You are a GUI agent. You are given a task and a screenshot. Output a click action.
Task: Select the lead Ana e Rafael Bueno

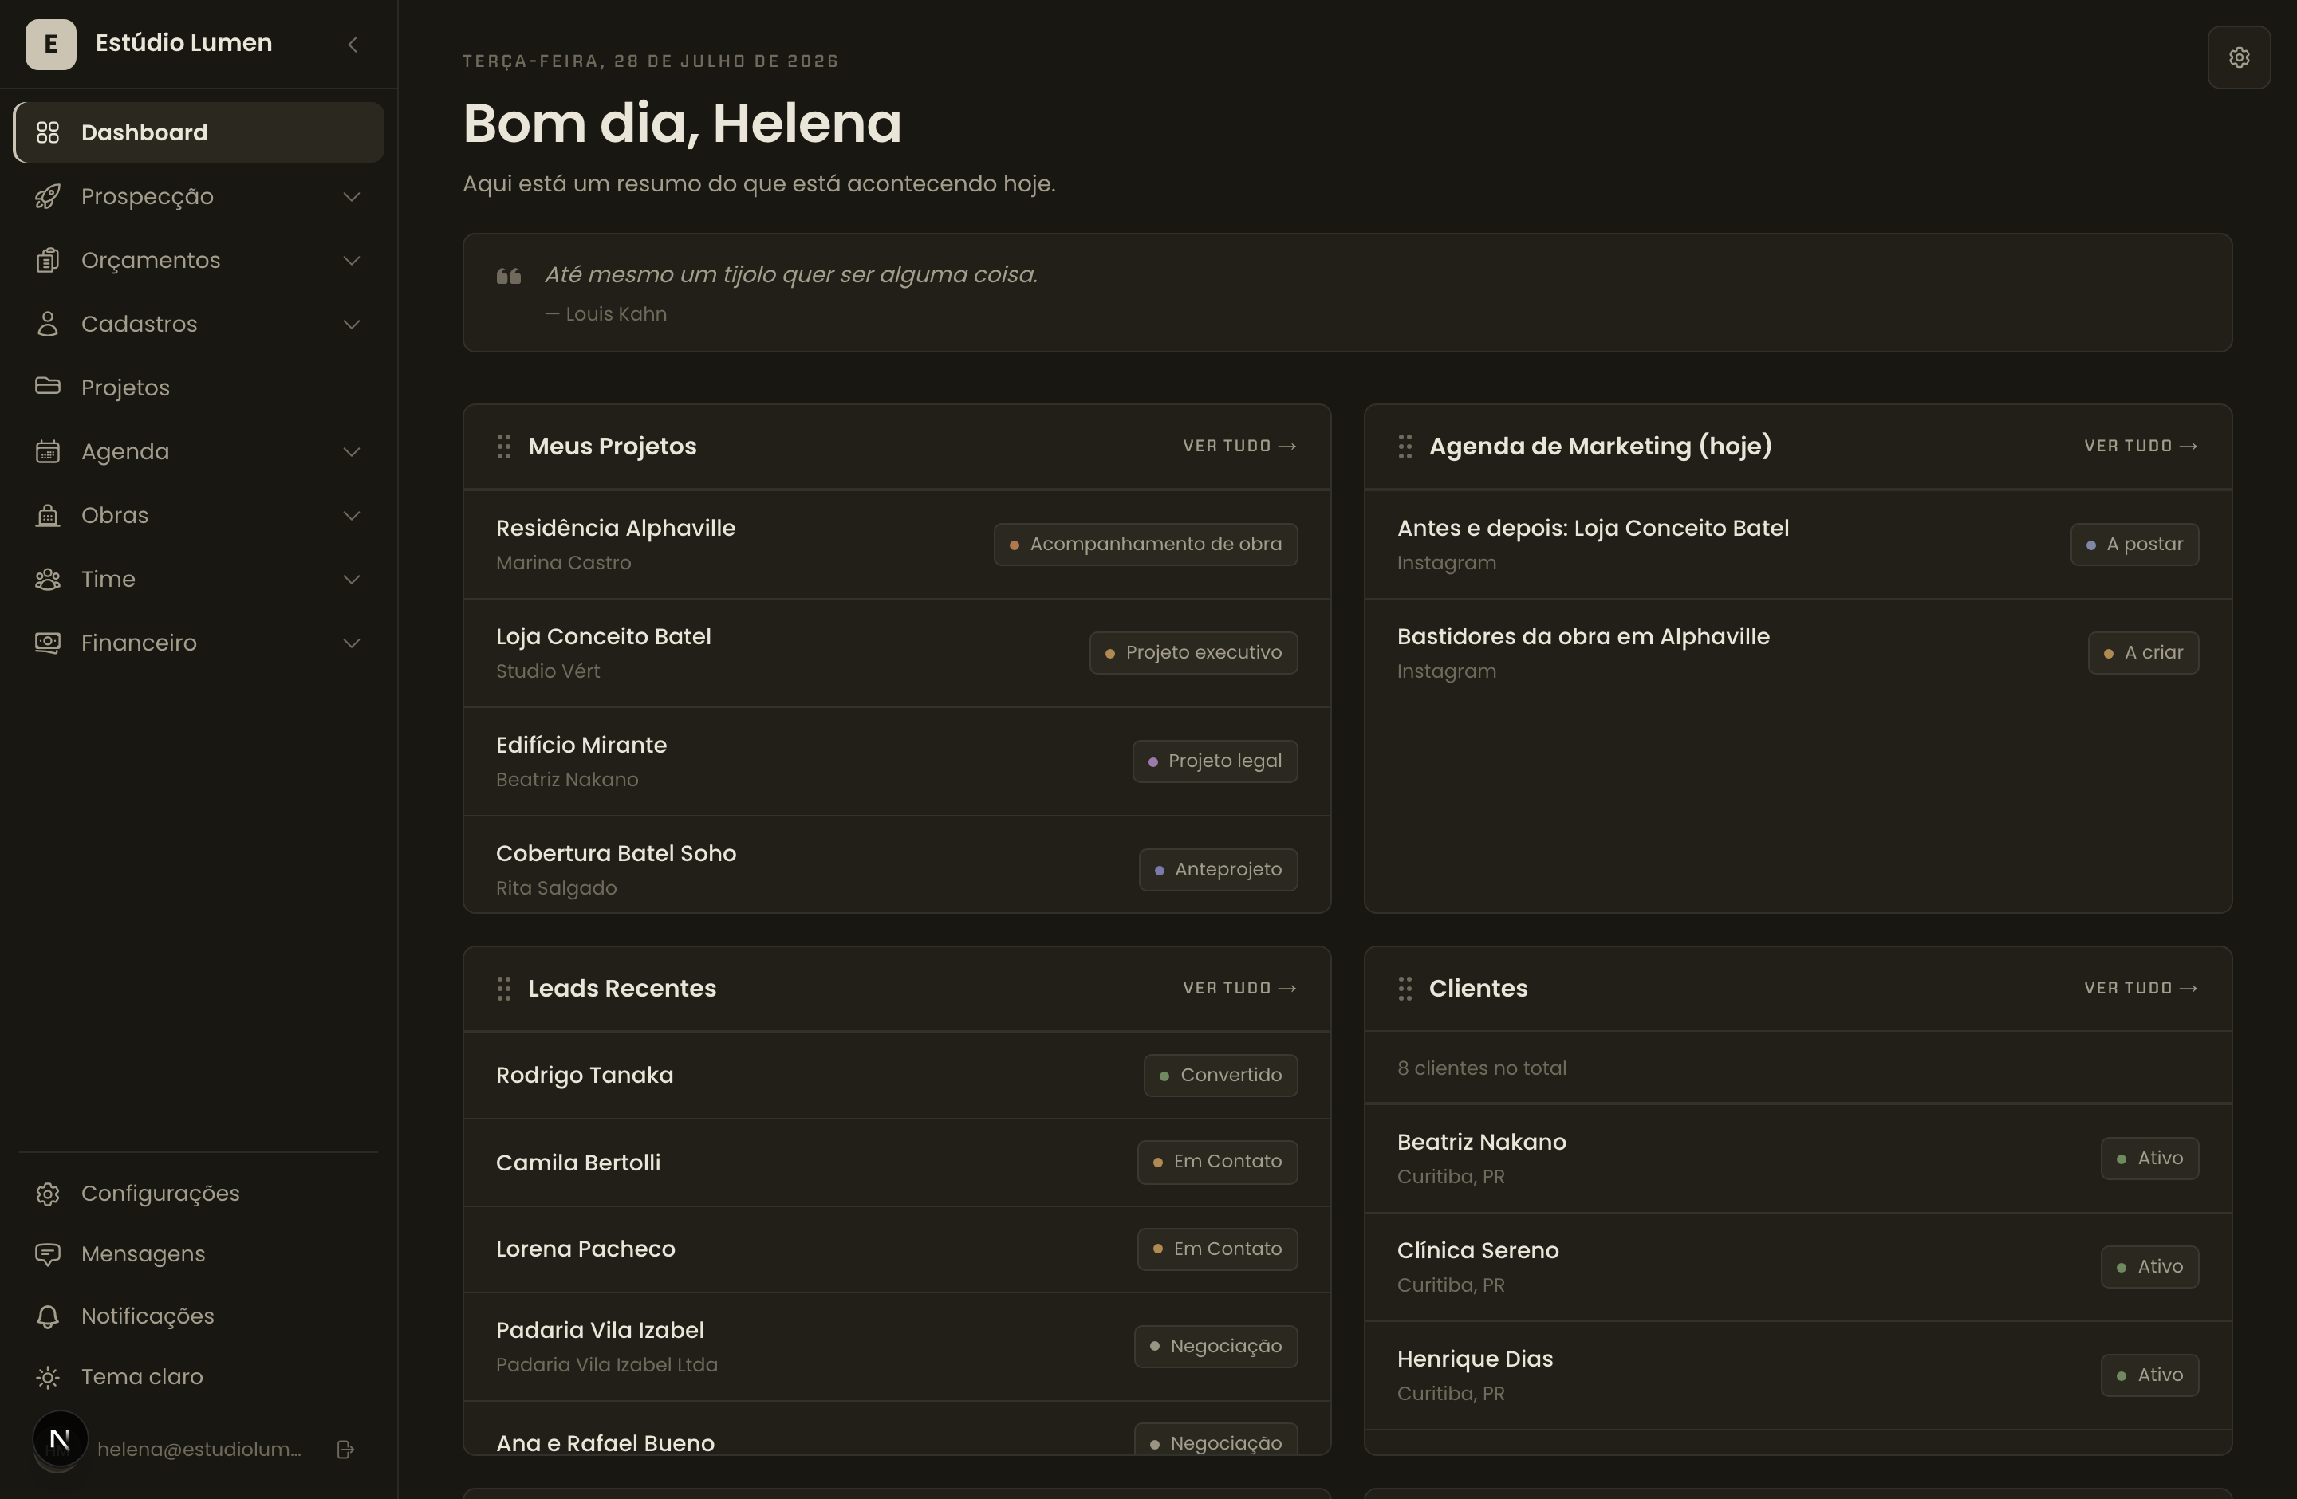tap(896, 1429)
